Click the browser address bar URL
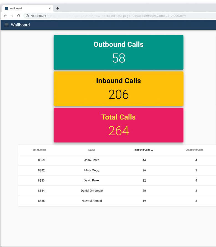216x247 pixels. (116, 16)
